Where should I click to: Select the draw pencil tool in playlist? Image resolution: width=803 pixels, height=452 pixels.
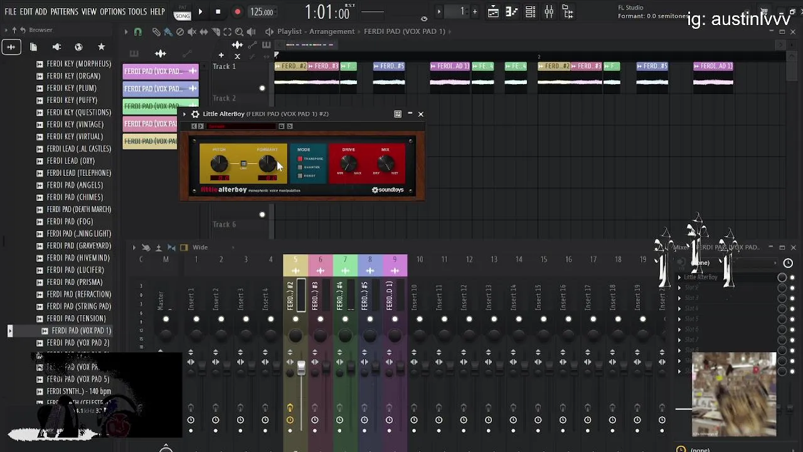[x=156, y=31]
